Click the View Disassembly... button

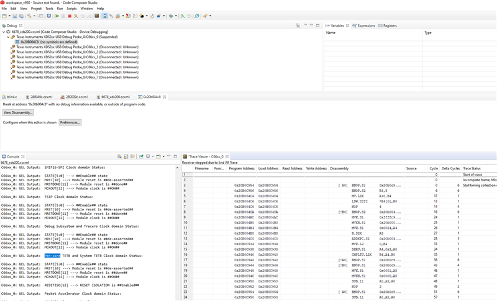18,113
